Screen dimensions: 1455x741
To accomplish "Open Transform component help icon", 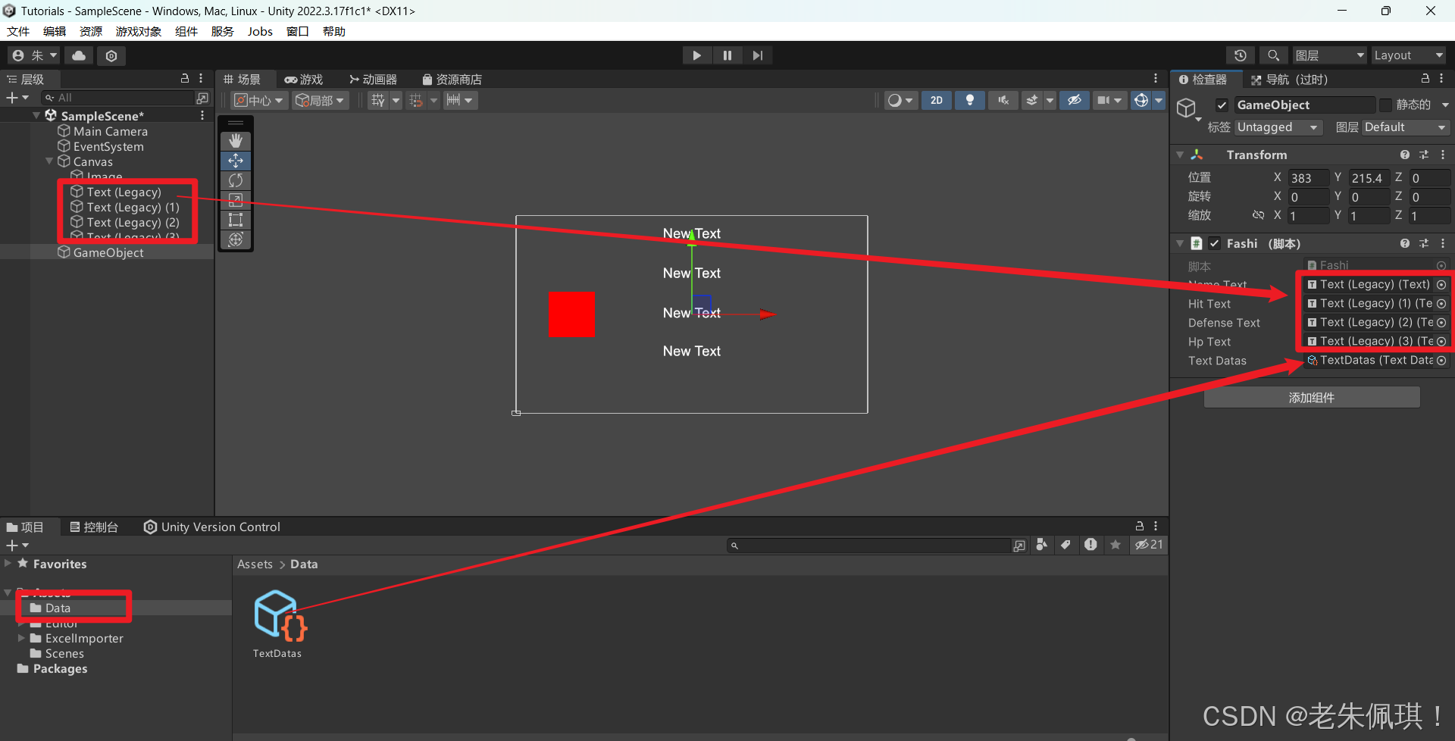I will [1405, 155].
